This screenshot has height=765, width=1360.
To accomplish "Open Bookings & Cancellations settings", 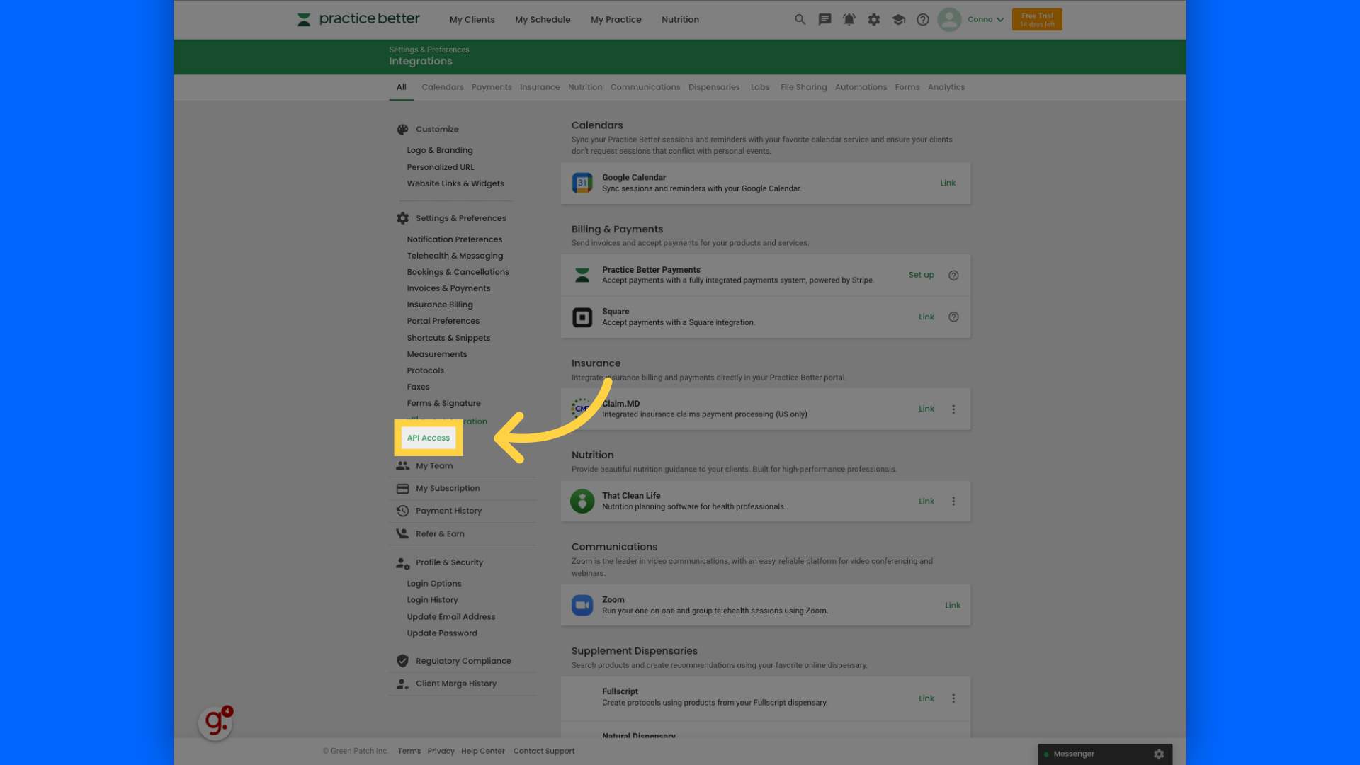I will tap(458, 272).
